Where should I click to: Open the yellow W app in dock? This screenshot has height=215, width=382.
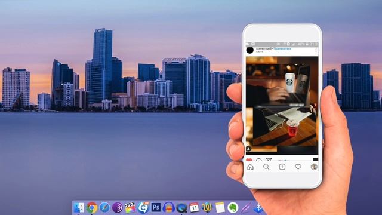(x=207, y=208)
